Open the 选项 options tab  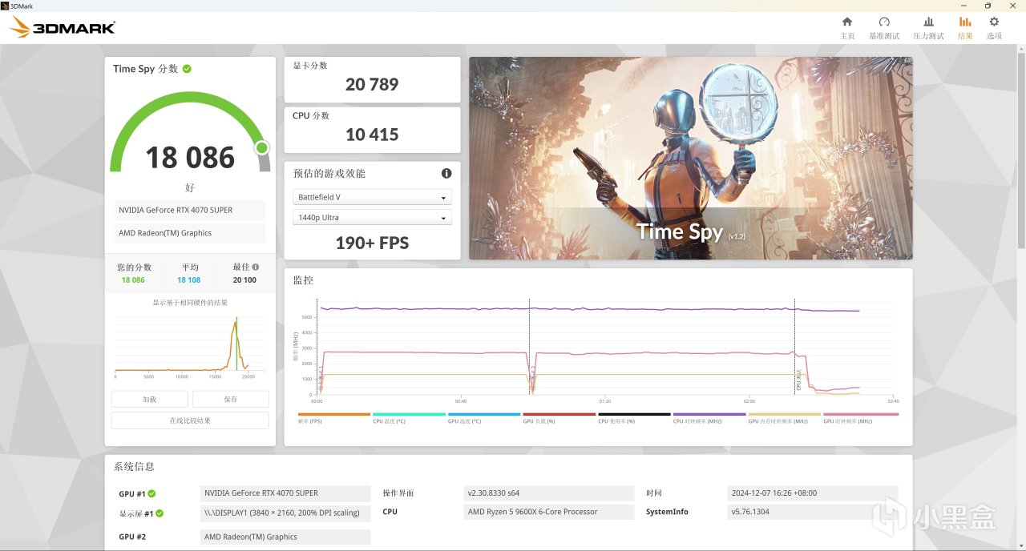994,28
